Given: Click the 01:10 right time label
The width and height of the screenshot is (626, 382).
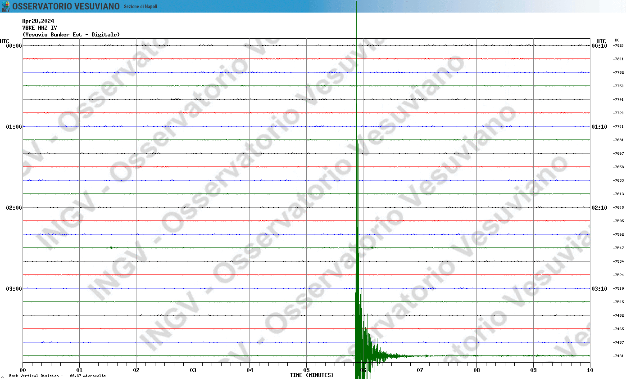Looking at the screenshot, I should pos(599,126).
